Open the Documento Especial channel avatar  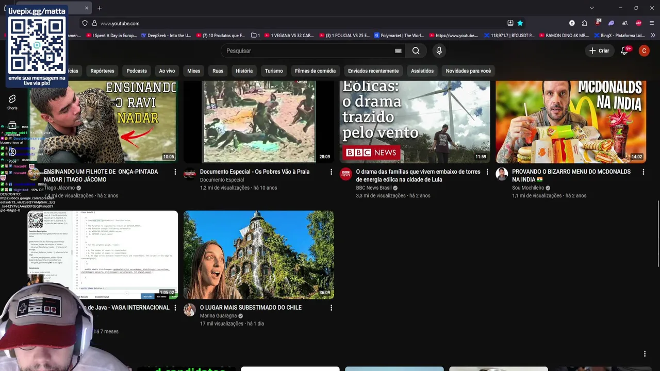(x=190, y=174)
